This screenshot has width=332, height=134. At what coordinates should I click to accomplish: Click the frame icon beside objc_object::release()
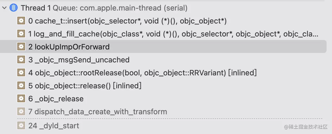pos(21,86)
